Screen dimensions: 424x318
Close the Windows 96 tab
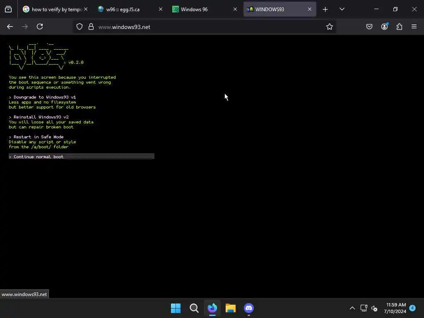coord(235,9)
